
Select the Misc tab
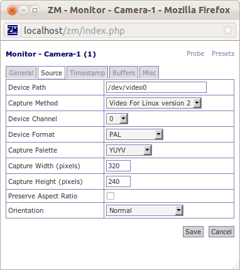pyautogui.click(x=150, y=73)
